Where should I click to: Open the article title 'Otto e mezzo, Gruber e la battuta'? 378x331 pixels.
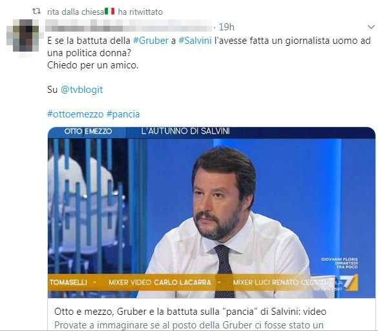pos(190,312)
